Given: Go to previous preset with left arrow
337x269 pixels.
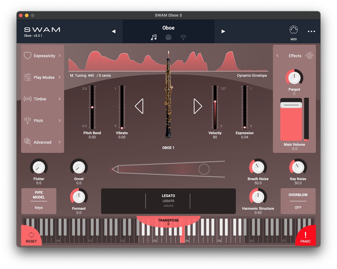Looking at the screenshot, I should [113, 31].
